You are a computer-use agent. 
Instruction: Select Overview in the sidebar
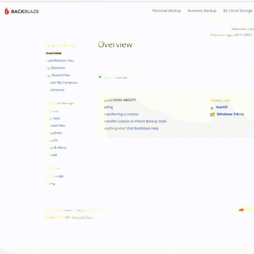pos(53,53)
